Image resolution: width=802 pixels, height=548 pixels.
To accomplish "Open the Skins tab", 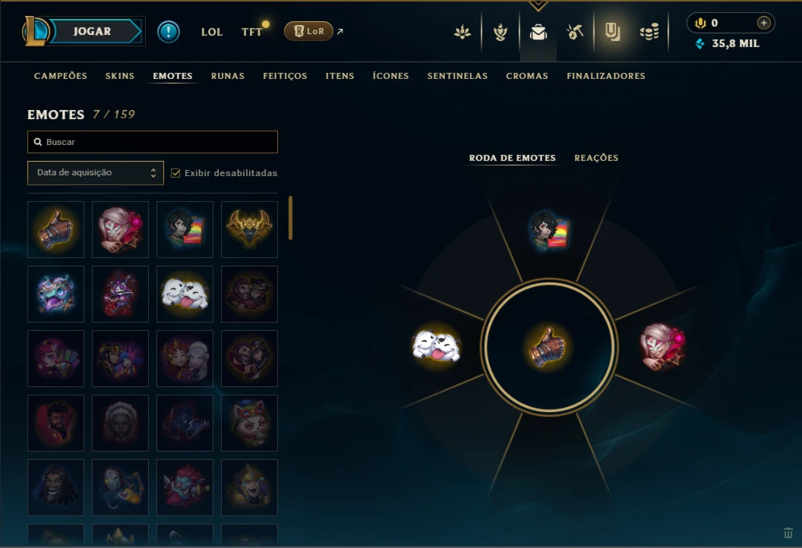I will 120,76.
